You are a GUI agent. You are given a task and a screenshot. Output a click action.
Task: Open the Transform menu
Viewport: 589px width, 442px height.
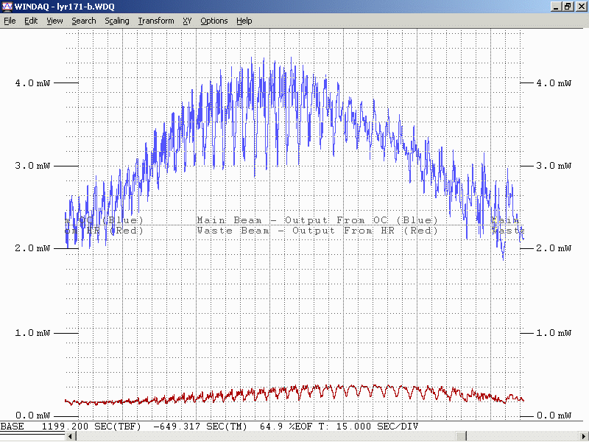155,21
